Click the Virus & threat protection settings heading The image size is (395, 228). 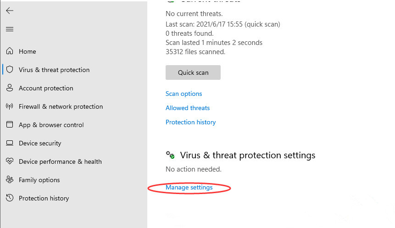[248, 155]
